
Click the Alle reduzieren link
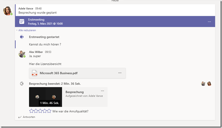(27, 30)
